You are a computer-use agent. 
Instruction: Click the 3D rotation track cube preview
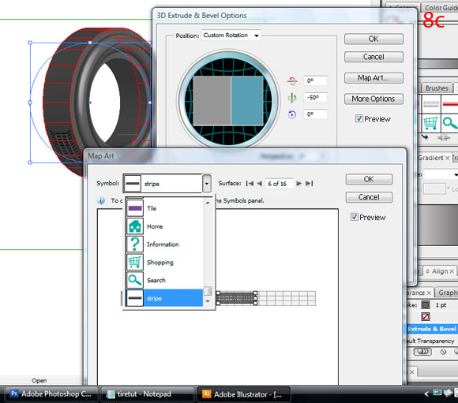click(229, 101)
